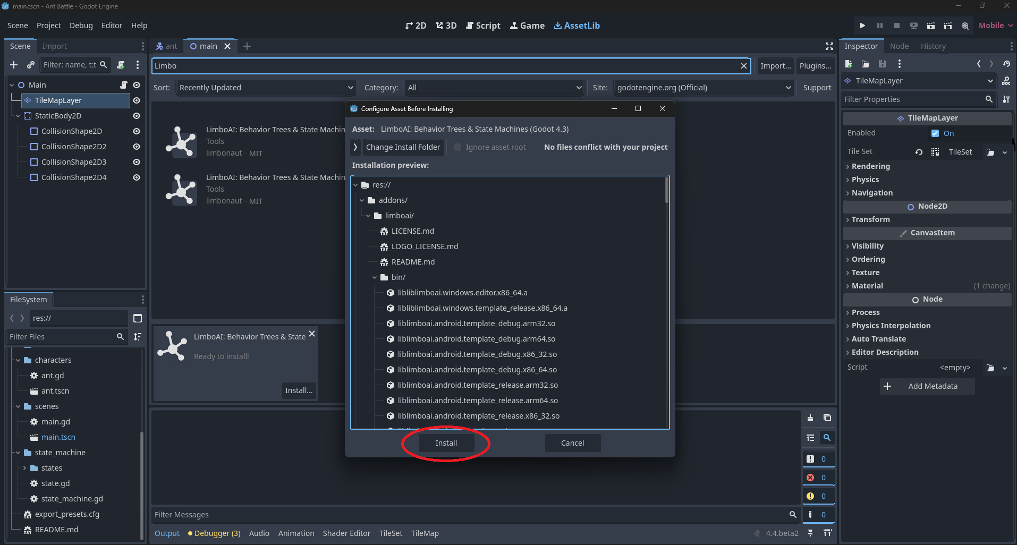Collapse the addons/ folder in preview
This screenshot has height=545, width=1017.
pos(362,200)
